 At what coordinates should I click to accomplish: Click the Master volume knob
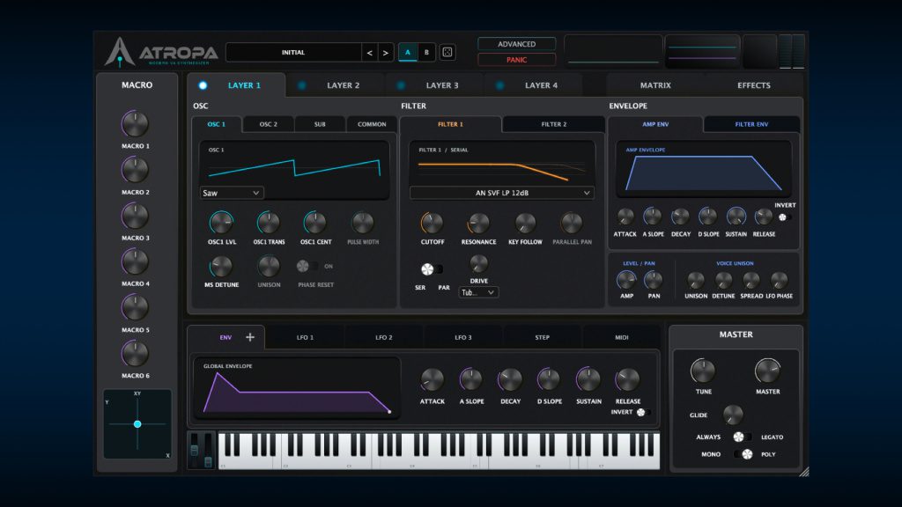click(x=767, y=371)
